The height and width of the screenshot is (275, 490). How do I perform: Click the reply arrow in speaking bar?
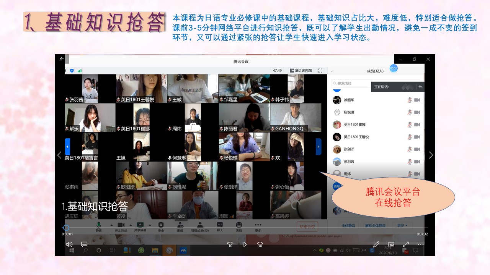coord(420,87)
